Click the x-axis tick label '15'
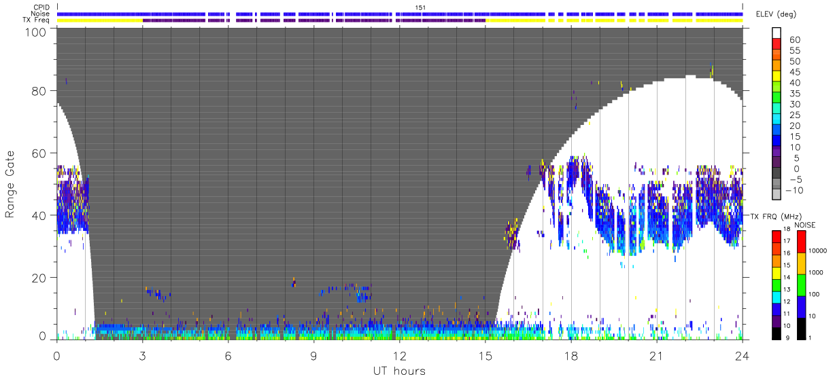 pyautogui.click(x=485, y=355)
